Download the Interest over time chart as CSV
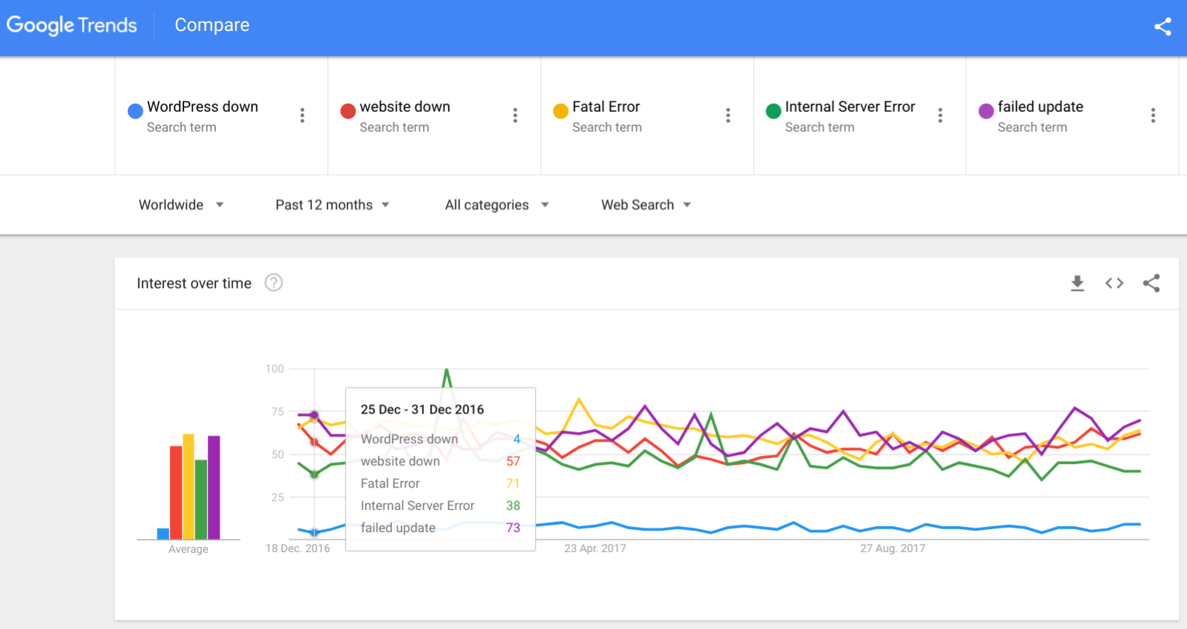The width and height of the screenshot is (1187, 629). 1078,283
